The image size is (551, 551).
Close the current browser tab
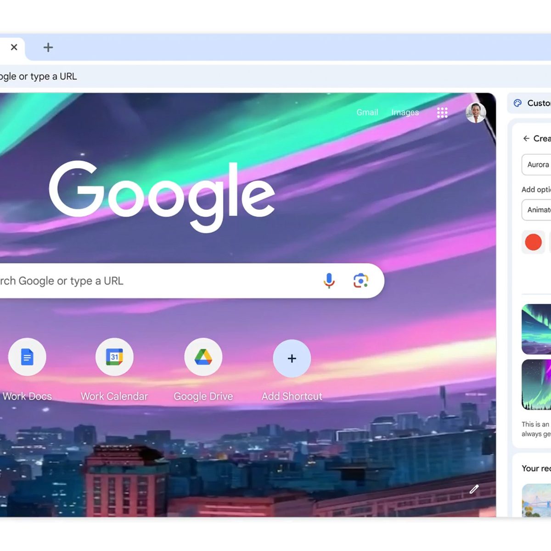coord(14,47)
